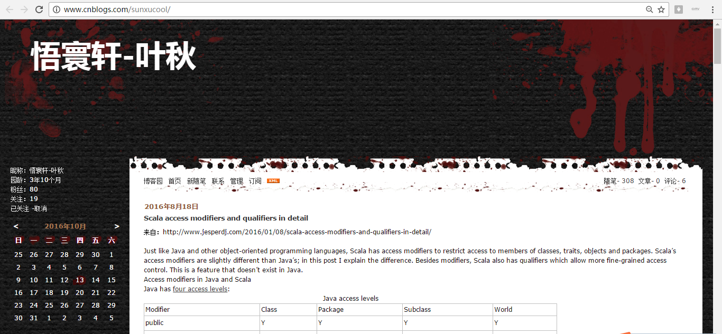
Task: Click the small extension icon left of Chrome's three-dot menu
Action: click(696, 9)
